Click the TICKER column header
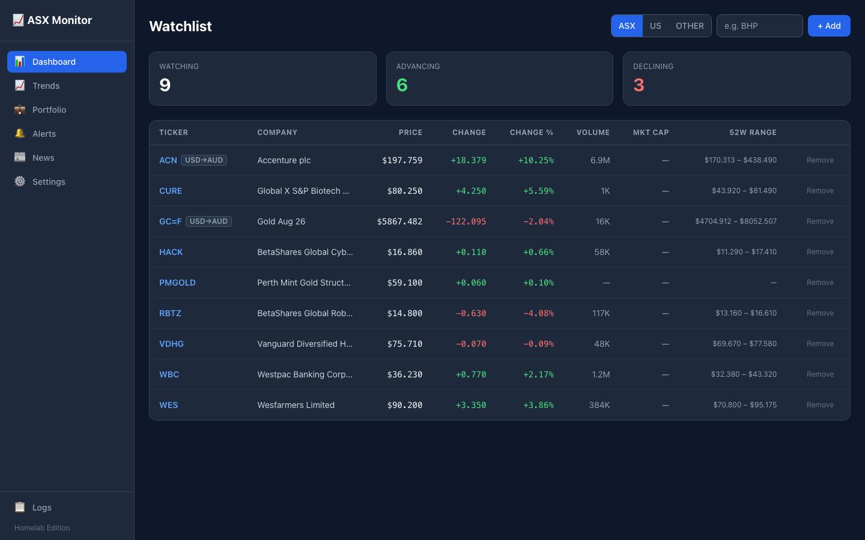 [174, 133]
